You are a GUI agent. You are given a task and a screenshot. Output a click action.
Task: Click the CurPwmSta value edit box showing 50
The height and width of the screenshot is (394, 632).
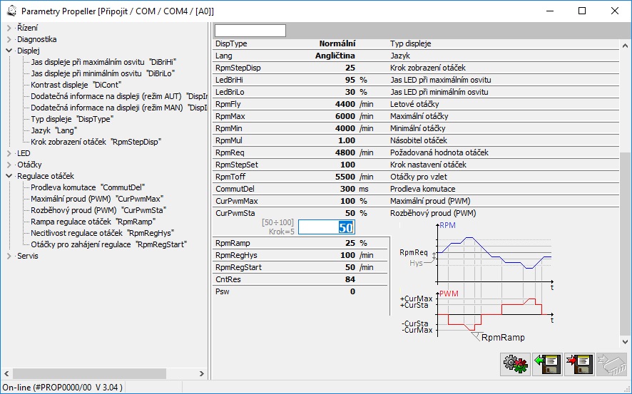(x=327, y=228)
